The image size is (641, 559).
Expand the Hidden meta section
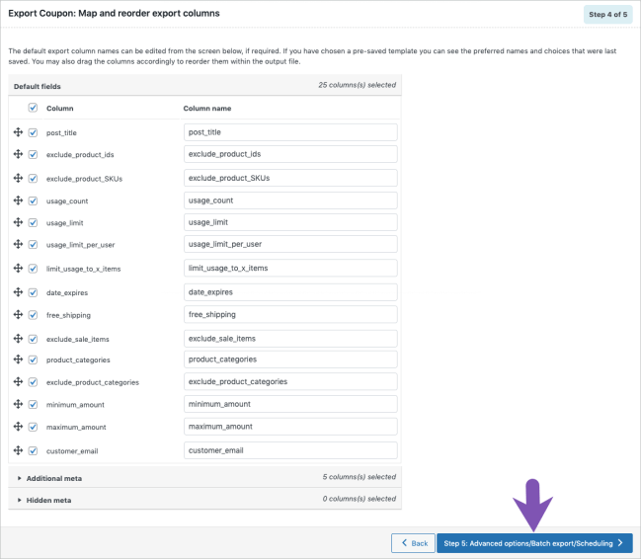[48, 500]
